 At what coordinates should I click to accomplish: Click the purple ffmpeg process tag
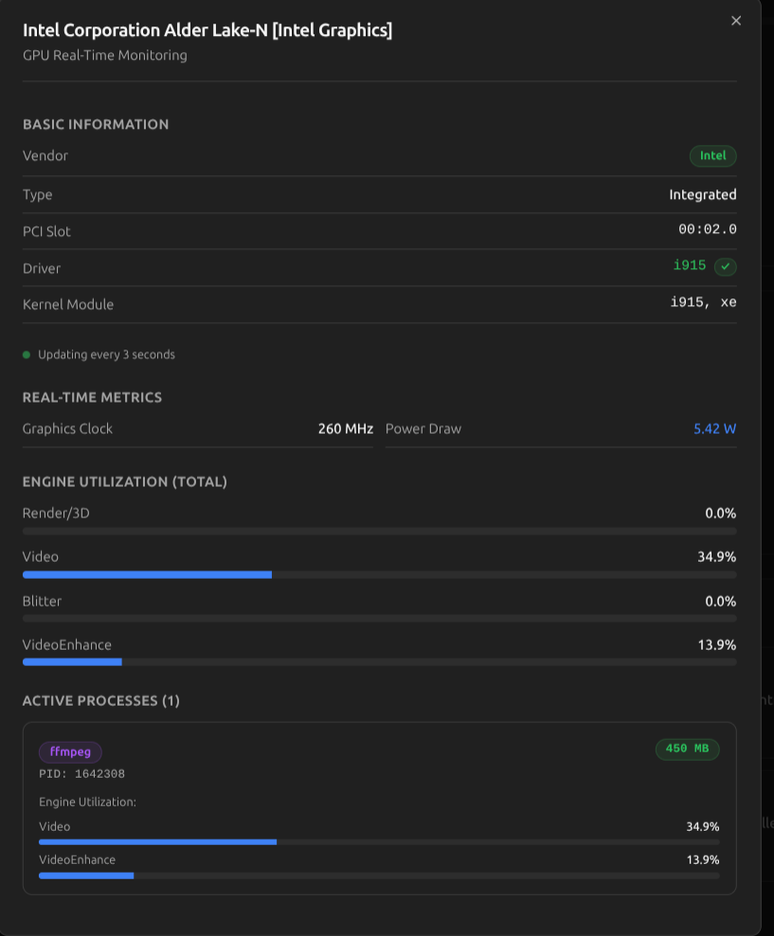click(70, 752)
